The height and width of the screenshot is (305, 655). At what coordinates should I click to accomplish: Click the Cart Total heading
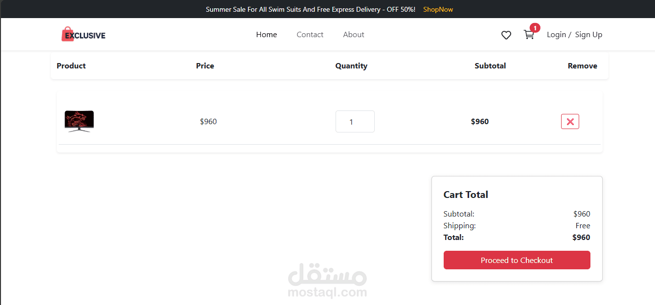(x=466, y=195)
